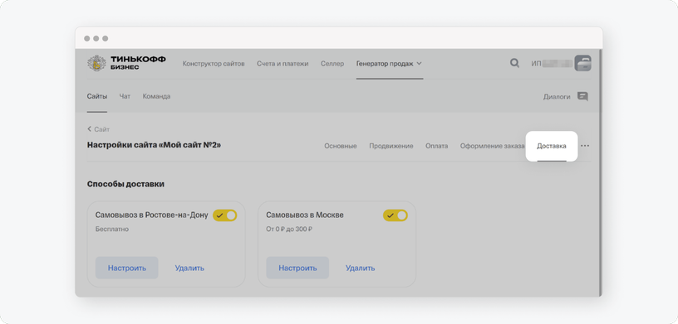Switch to the Чат tab
This screenshot has width=678, height=324.
125,96
